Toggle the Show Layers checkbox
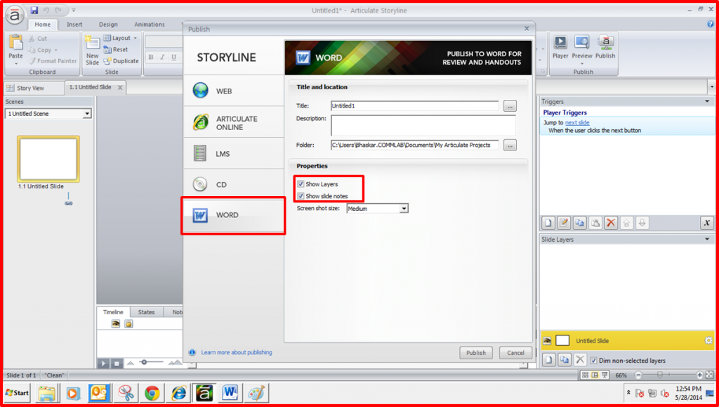This screenshot has height=407, width=719. 301,184
